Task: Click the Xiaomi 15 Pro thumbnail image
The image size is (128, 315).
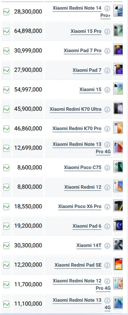Action: click(x=118, y=30)
